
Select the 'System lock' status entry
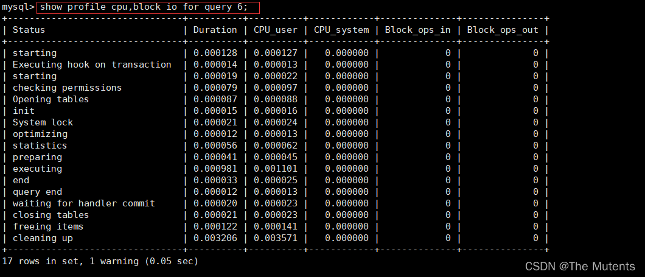point(43,122)
